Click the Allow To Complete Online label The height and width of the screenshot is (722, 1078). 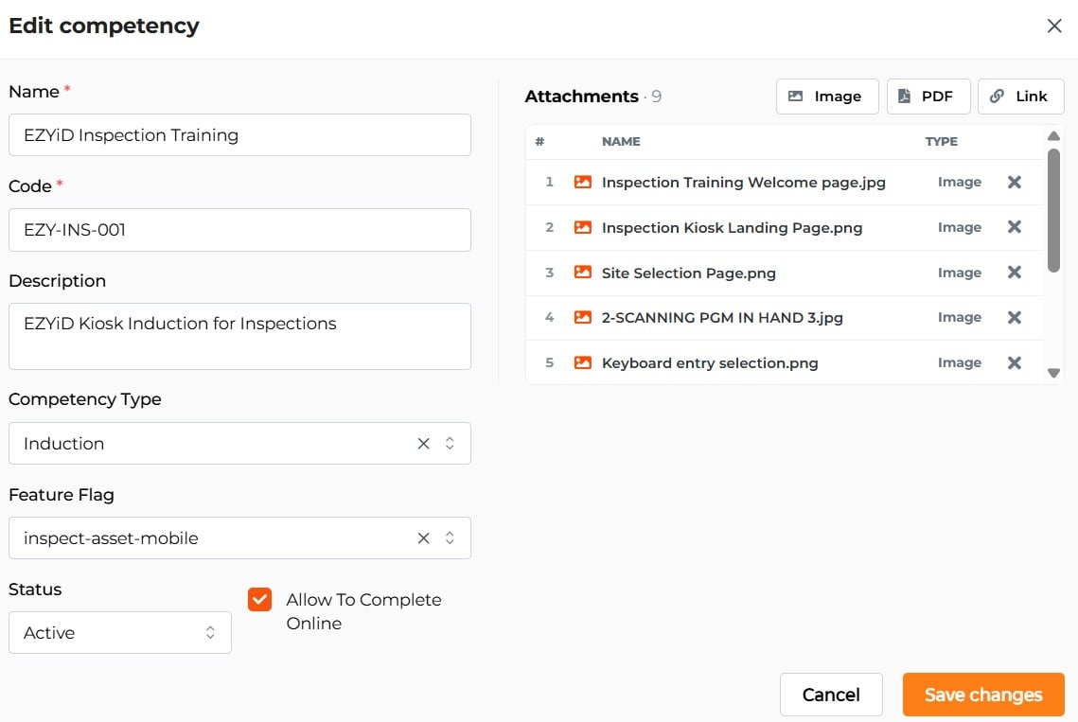(x=363, y=611)
